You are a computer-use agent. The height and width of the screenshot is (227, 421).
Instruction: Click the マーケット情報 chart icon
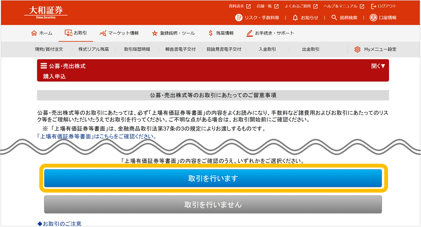[x=103, y=33]
